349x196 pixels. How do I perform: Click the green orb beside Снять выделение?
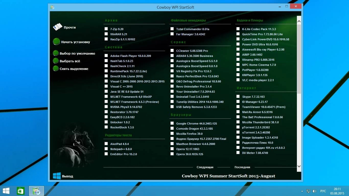pyautogui.click(x=56, y=69)
